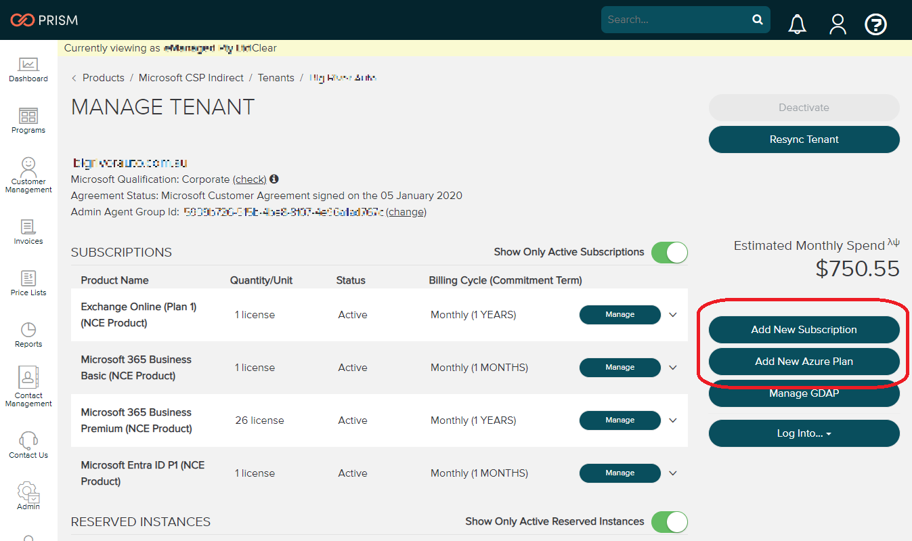The height and width of the screenshot is (541, 912).
Task: Open Customer Management in sidebar
Action: coord(28,175)
